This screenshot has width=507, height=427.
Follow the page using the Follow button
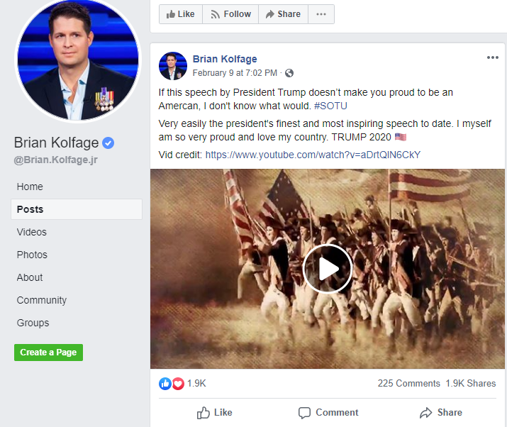click(x=230, y=14)
